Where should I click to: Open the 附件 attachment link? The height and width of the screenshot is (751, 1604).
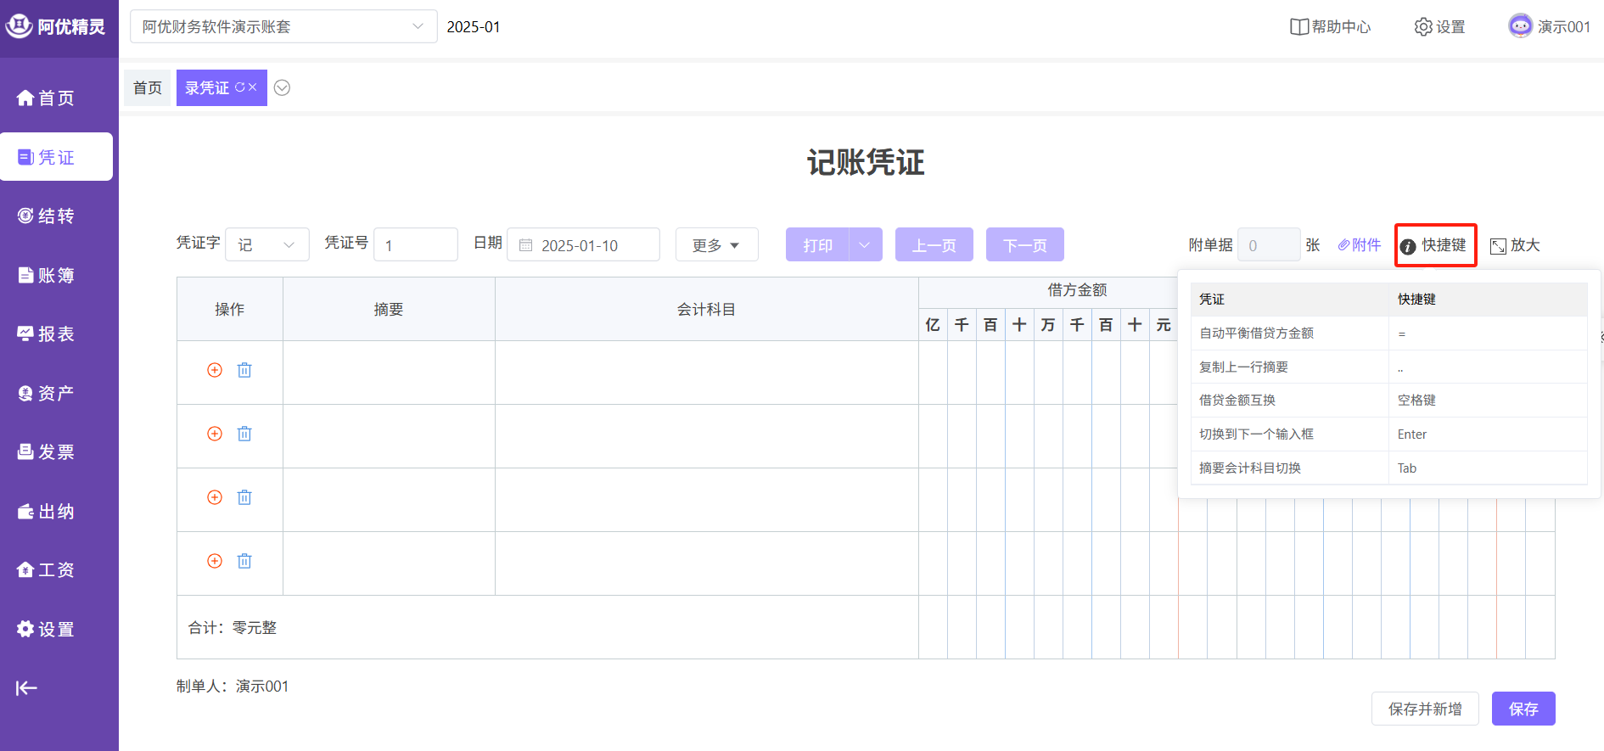point(1359,245)
